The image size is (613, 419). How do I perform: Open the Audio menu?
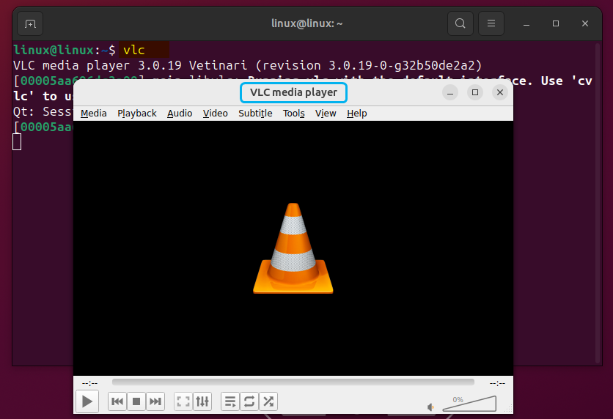180,114
